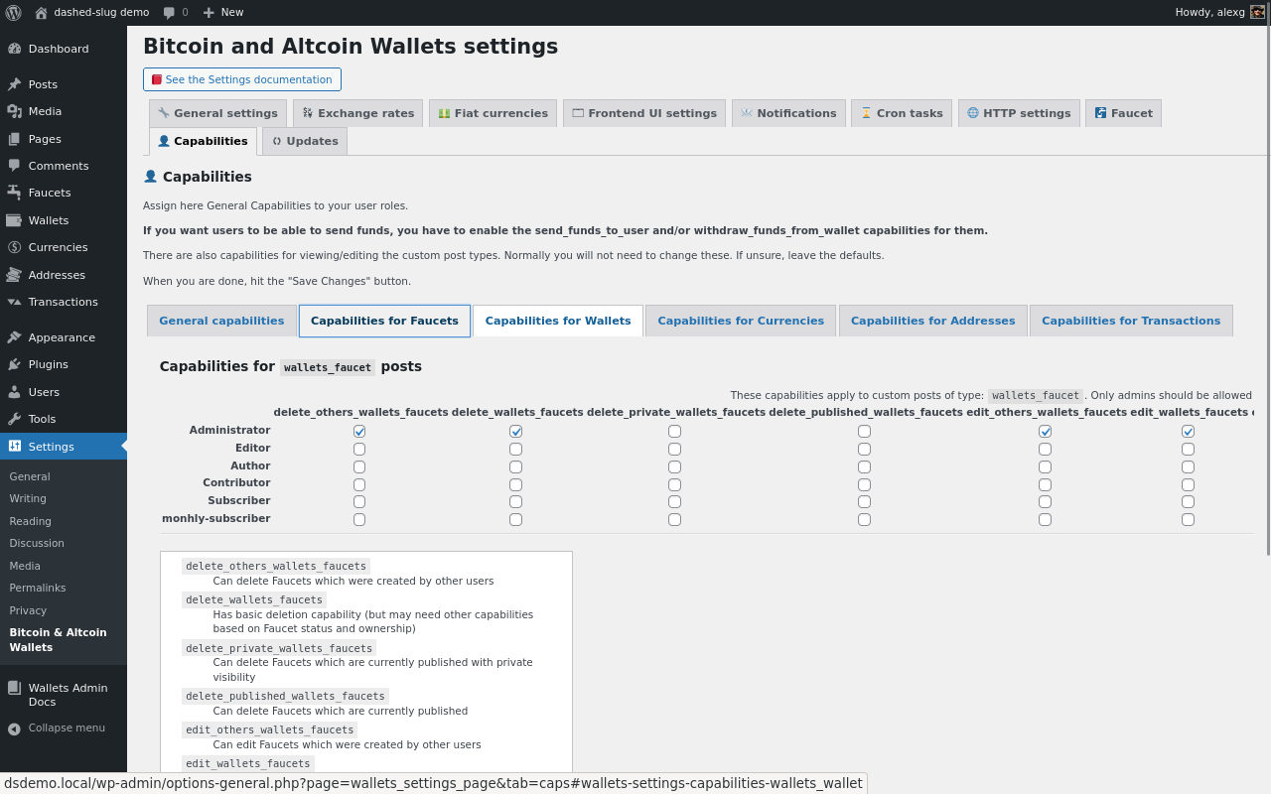Select Capabilities for Addresses sub-tab
1271x794 pixels.
pos(932,321)
